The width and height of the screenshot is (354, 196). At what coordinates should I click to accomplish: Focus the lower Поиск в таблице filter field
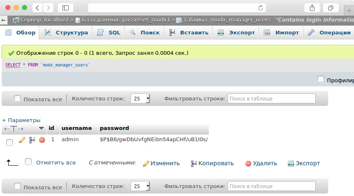[271, 186]
